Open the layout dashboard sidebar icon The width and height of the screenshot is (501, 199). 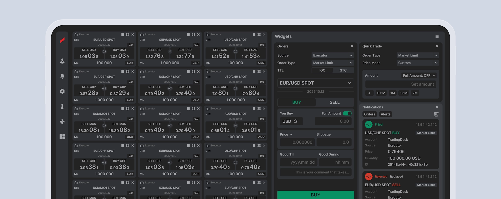pos(62,137)
